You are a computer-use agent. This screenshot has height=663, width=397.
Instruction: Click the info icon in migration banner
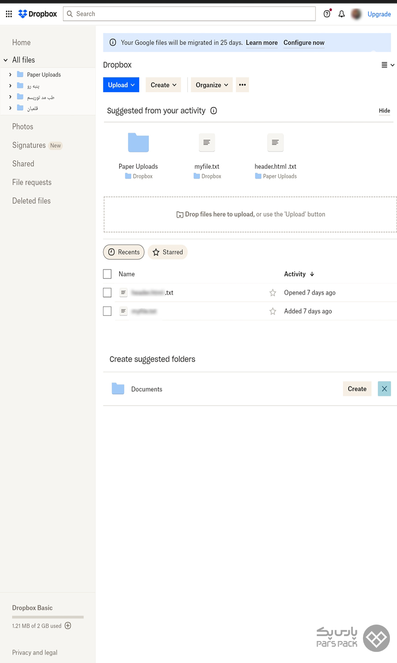pos(113,42)
